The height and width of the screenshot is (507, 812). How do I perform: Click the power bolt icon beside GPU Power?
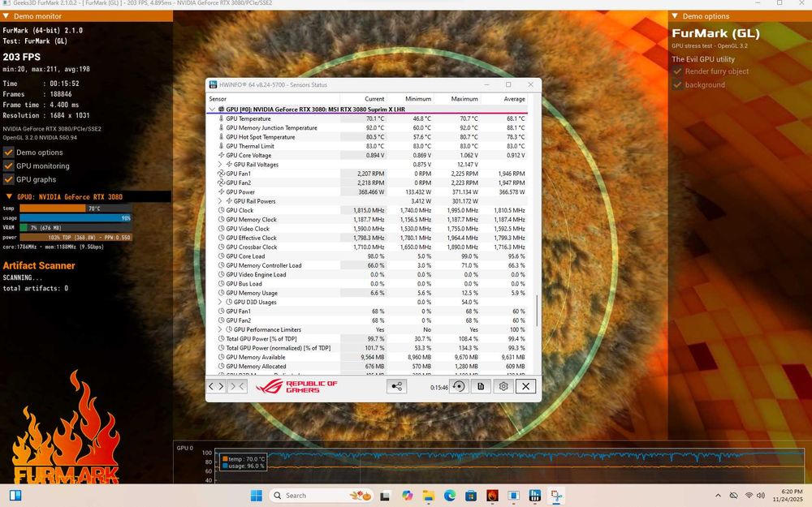pyautogui.click(x=221, y=192)
